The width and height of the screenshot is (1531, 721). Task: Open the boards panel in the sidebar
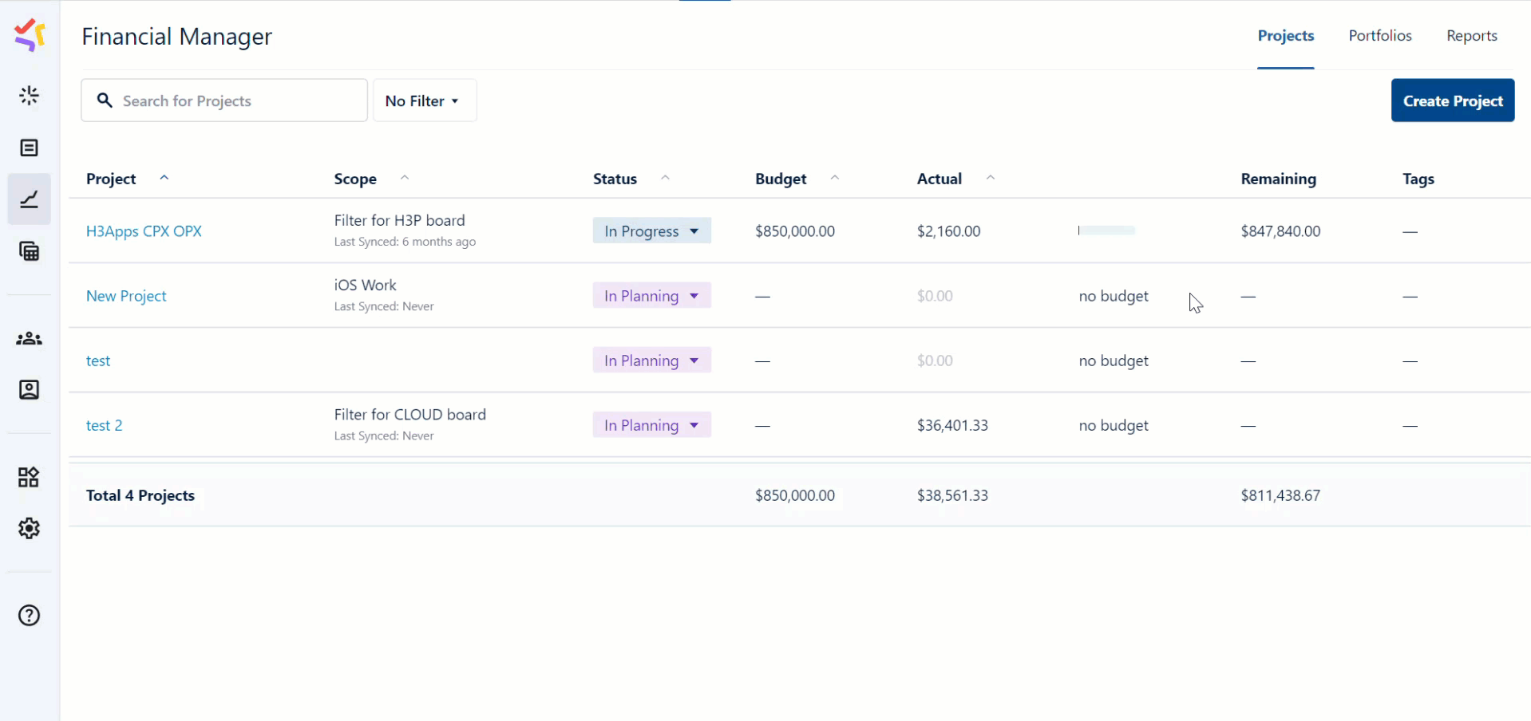tap(29, 148)
